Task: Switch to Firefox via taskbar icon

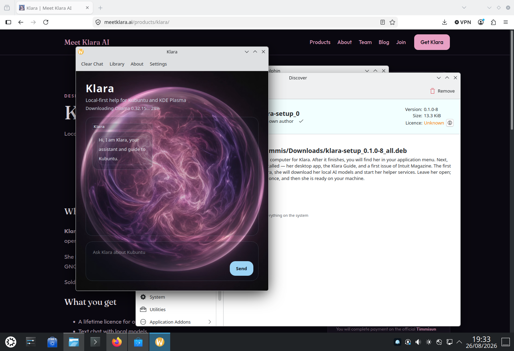Action: pyautogui.click(x=117, y=342)
